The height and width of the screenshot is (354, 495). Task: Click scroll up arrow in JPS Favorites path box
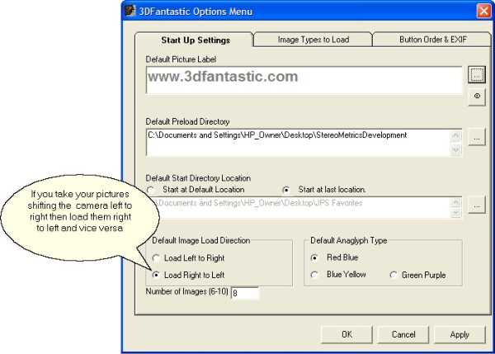click(x=455, y=202)
